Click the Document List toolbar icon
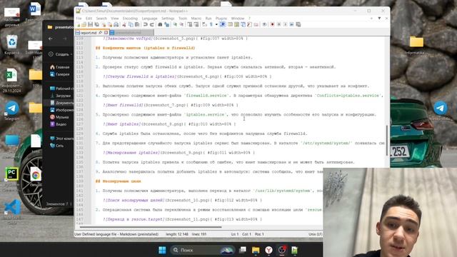Image resolution: width=457 pixels, height=257 pixels. [x=243, y=24]
